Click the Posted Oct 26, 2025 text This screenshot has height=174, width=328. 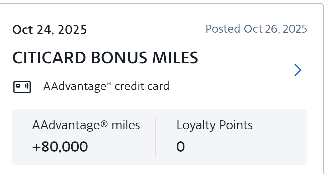coord(256,29)
